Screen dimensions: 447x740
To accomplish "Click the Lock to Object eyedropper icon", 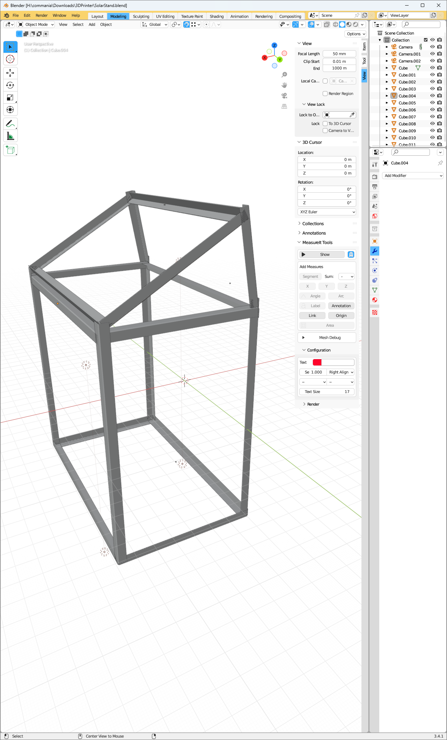I will 352,115.
